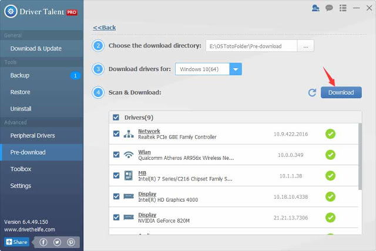376x251 pixels.
Task: Open the MB driver name link
Action: [142, 173]
